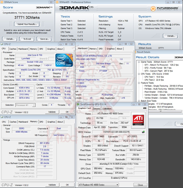Switch to Caches tab in top CPU-Z
This screenshot has width=183, height=188.
pos(13,49)
